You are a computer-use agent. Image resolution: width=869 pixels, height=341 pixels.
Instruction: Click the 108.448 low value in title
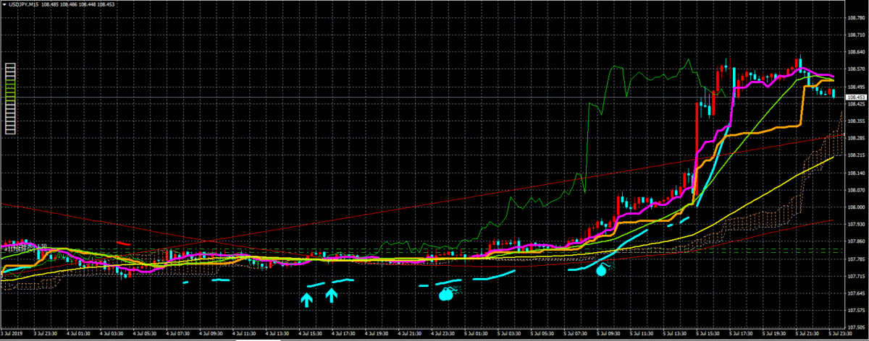coord(88,4)
